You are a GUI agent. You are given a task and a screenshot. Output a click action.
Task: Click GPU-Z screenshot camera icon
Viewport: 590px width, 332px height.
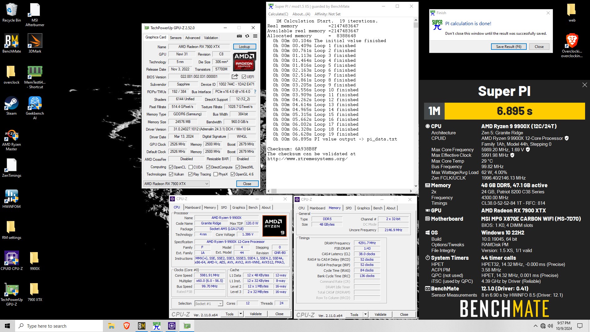tap(239, 36)
